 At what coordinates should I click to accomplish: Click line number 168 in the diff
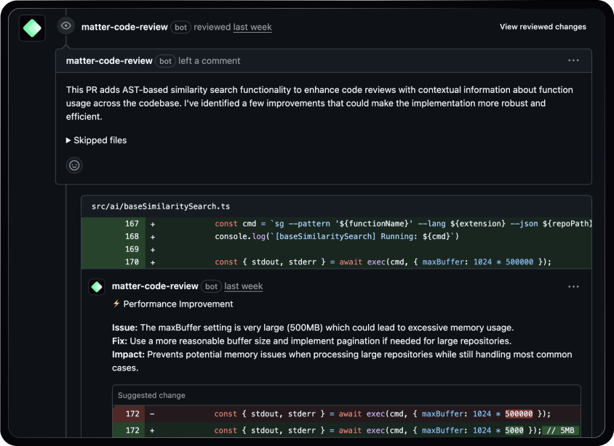132,237
